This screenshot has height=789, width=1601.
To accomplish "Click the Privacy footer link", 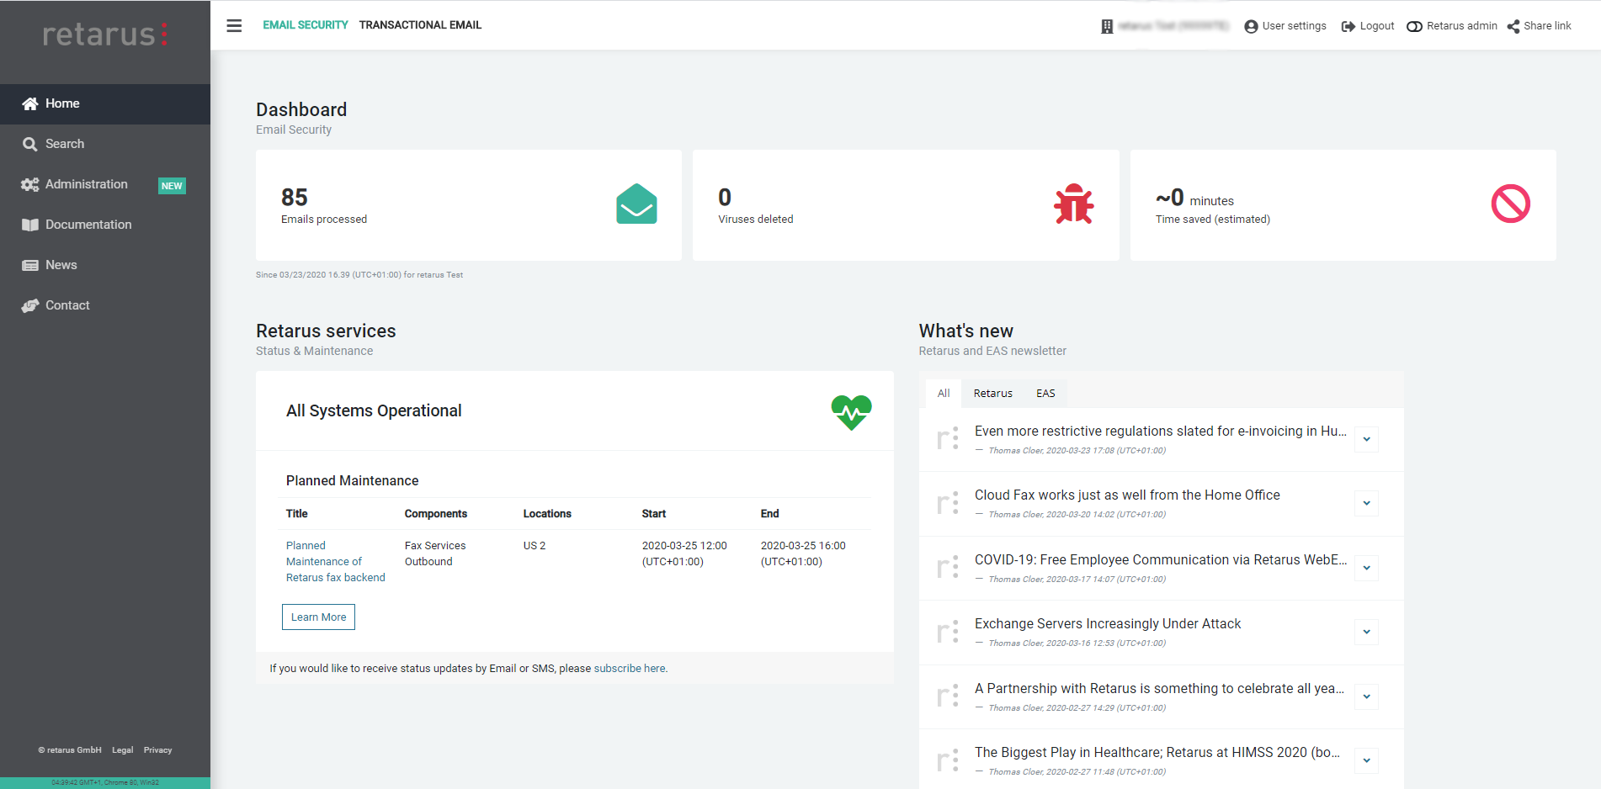I will coord(157,750).
